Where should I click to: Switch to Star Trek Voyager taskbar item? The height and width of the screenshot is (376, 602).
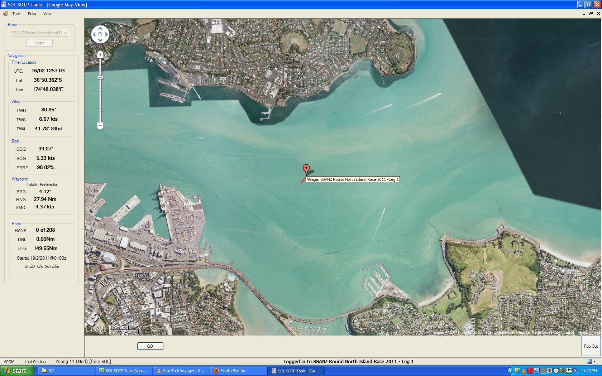tap(181, 371)
